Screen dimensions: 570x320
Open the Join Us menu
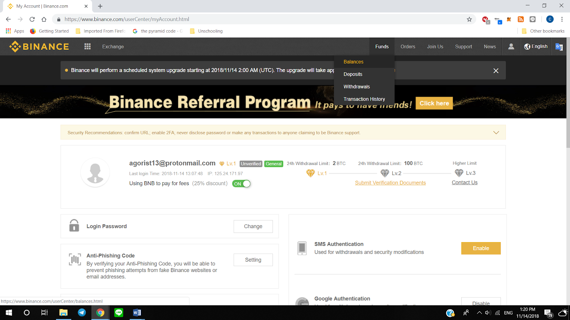[x=435, y=47]
